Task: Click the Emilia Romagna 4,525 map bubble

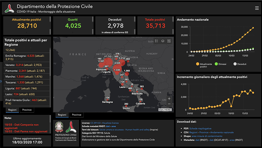Action: (x=117, y=68)
